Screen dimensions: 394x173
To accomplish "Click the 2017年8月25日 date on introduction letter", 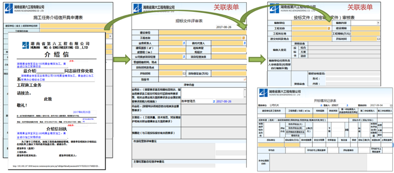I will pyautogui.click(x=82, y=112).
